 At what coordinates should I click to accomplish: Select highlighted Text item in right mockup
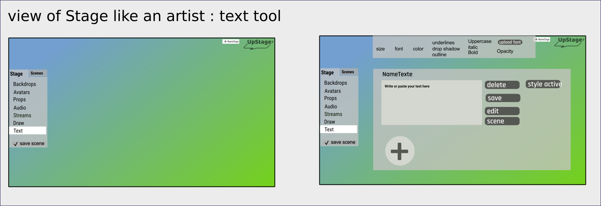339,130
